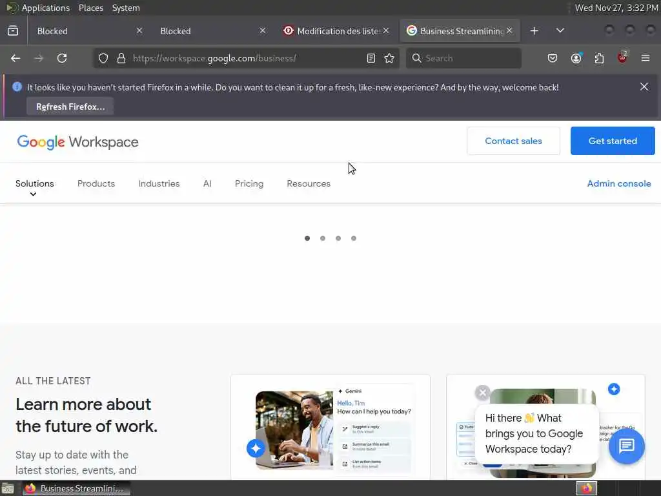Close the first Blocked tab
661x496 pixels.
pyautogui.click(x=139, y=31)
